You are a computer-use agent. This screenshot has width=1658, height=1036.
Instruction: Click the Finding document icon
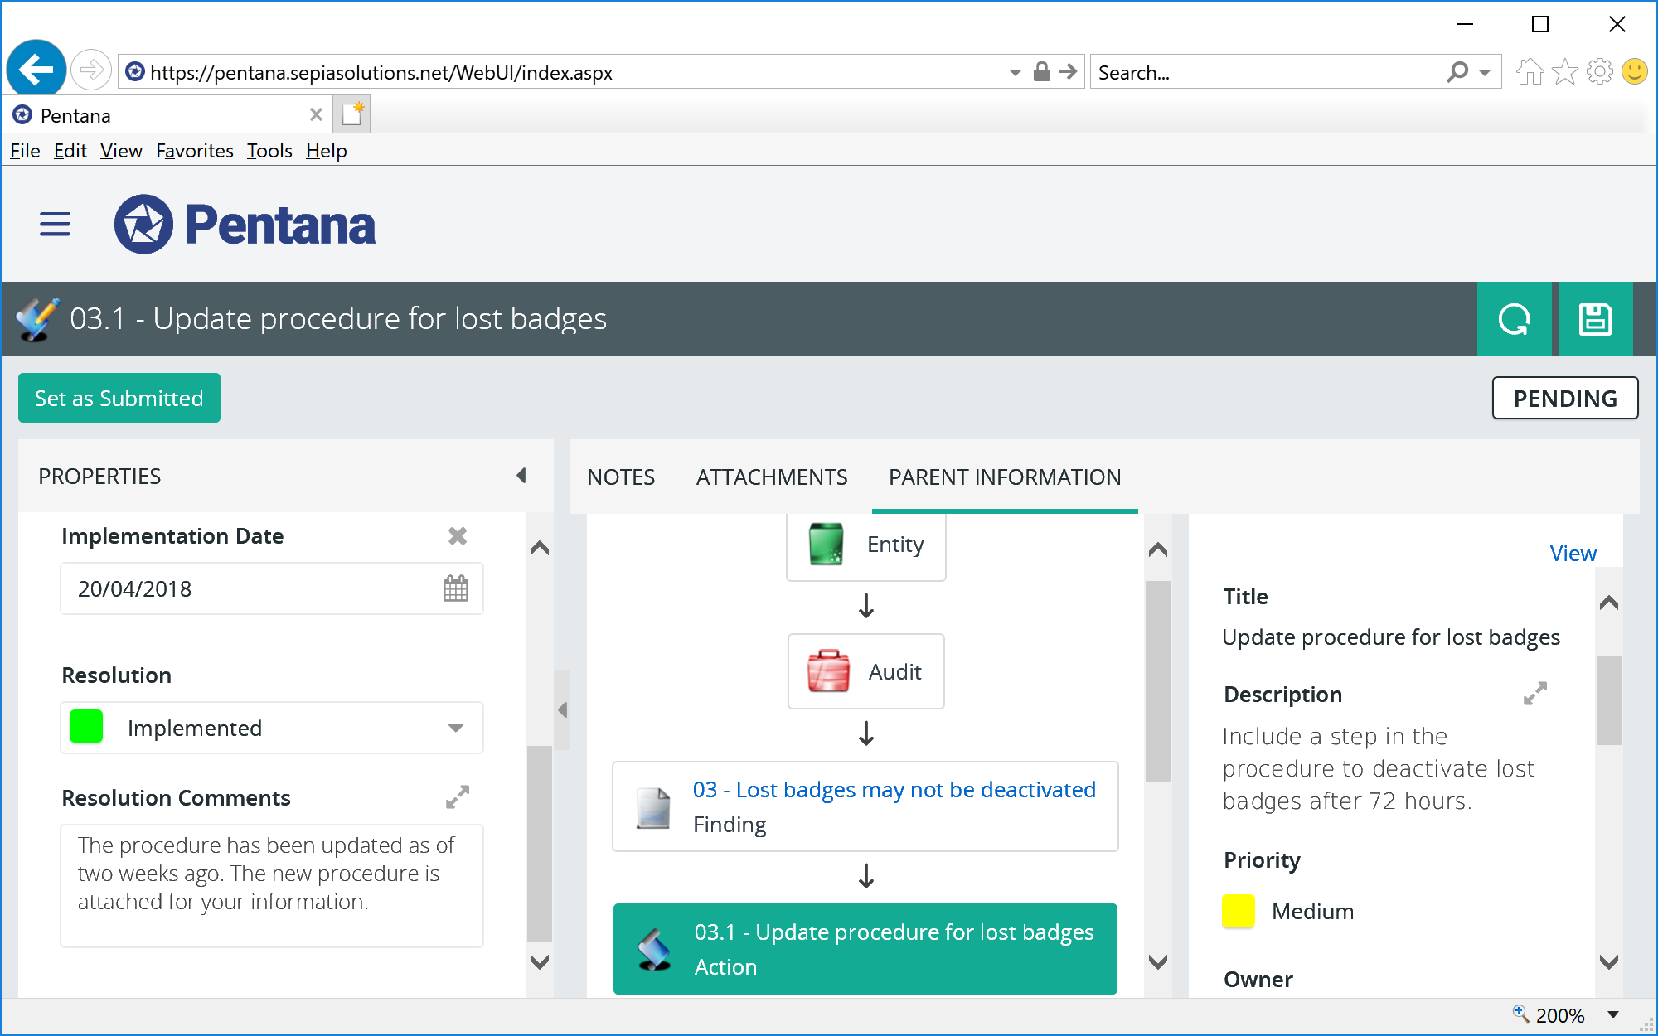coord(654,806)
